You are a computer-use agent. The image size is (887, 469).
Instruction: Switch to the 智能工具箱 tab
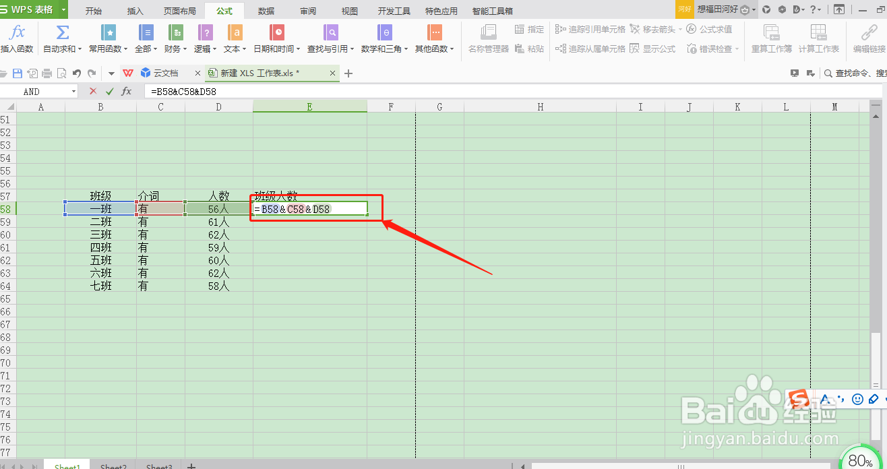[x=493, y=11]
